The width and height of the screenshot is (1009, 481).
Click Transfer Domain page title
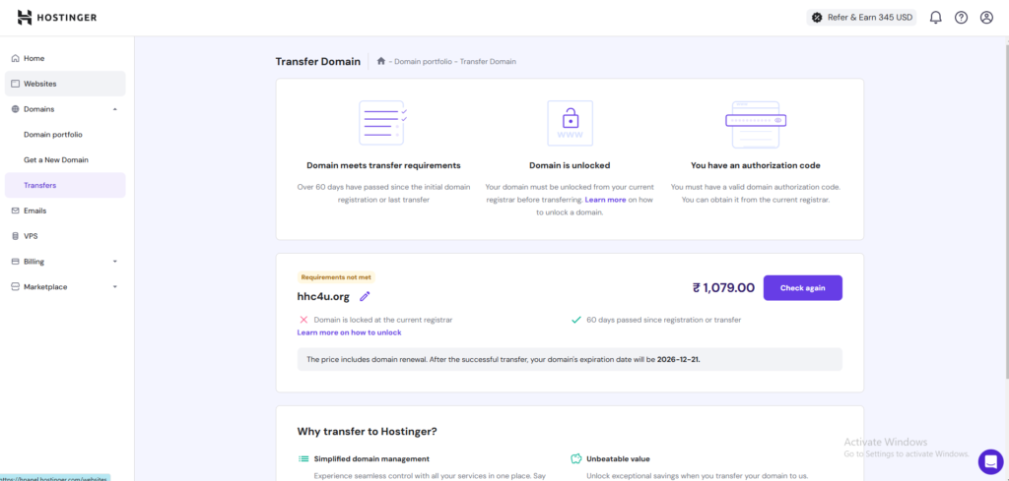click(x=318, y=62)
